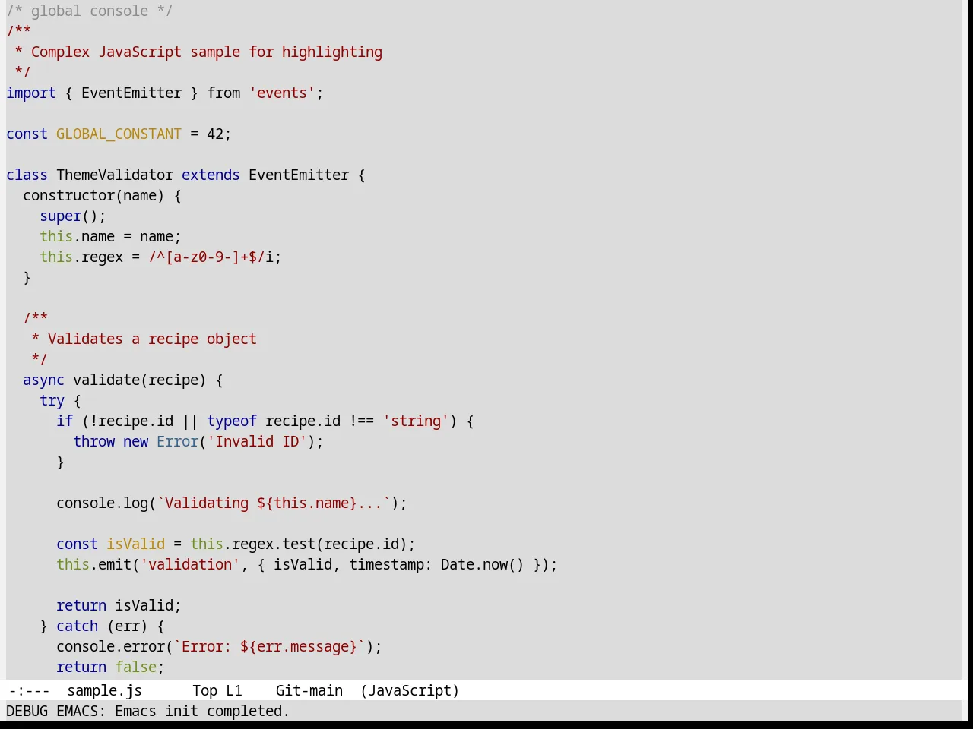This screenshot has width=973, height=729.
Task: Click the 'async' keyword
Action: point(43,380)
